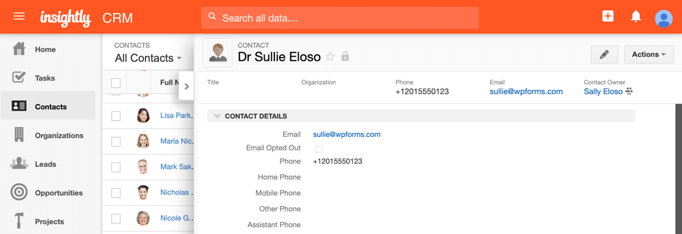Open the user profile avatar
682x234 pixels.
664,18
